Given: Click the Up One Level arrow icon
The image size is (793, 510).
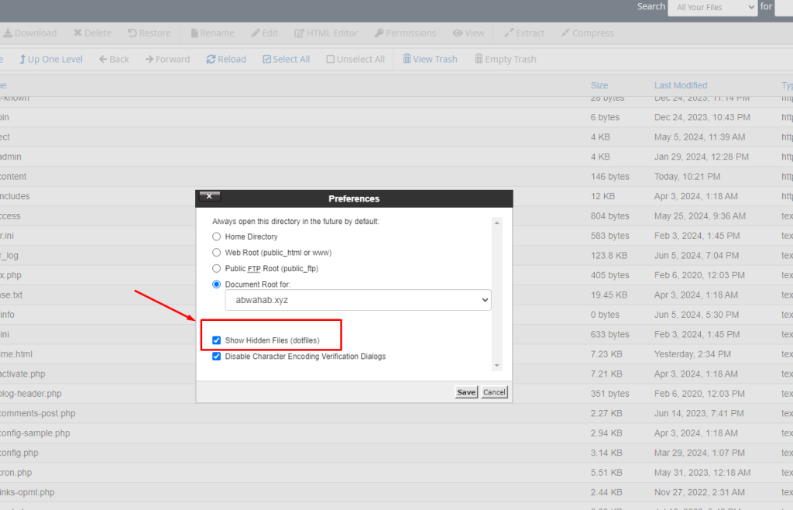Looking at the screenshot, I should (x=22, y=60).
